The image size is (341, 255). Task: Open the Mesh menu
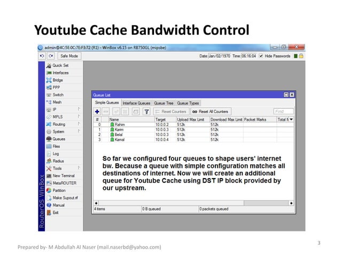click(64, 102)
